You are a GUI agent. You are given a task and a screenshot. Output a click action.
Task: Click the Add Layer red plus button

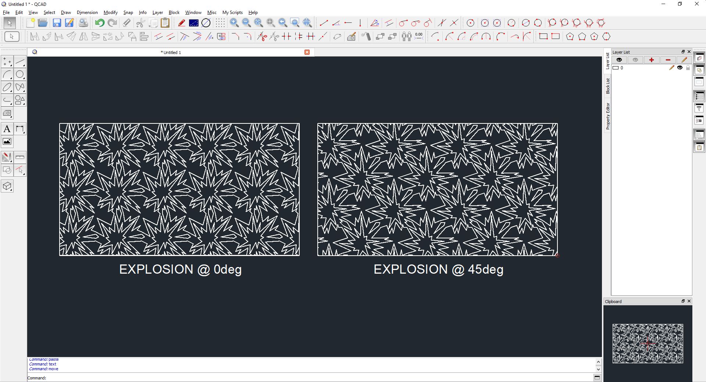click(x=651, y=60)
